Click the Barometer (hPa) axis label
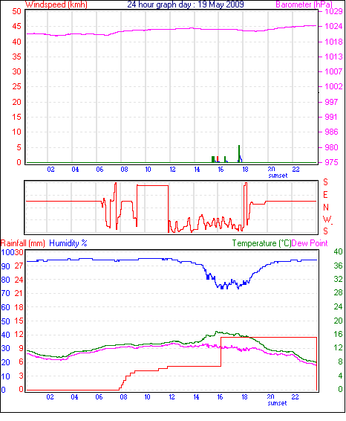 coord(304,4)
